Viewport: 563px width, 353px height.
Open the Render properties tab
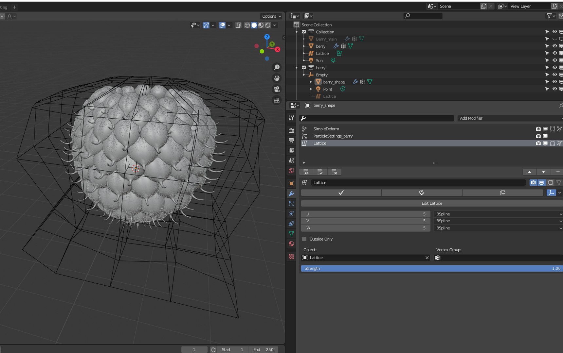(x=291, y=130)
